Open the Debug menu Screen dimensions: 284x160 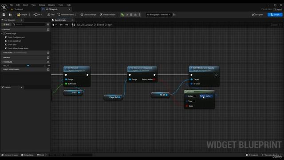(42, 5)
